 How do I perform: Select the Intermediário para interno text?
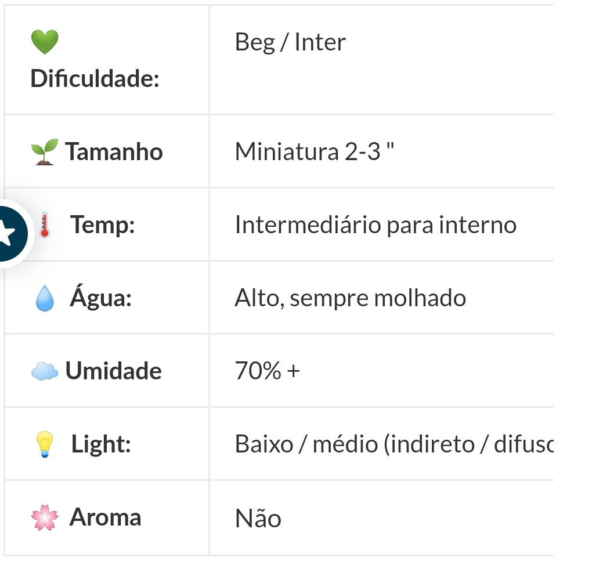pyautogui.click(x=376, y=225)
